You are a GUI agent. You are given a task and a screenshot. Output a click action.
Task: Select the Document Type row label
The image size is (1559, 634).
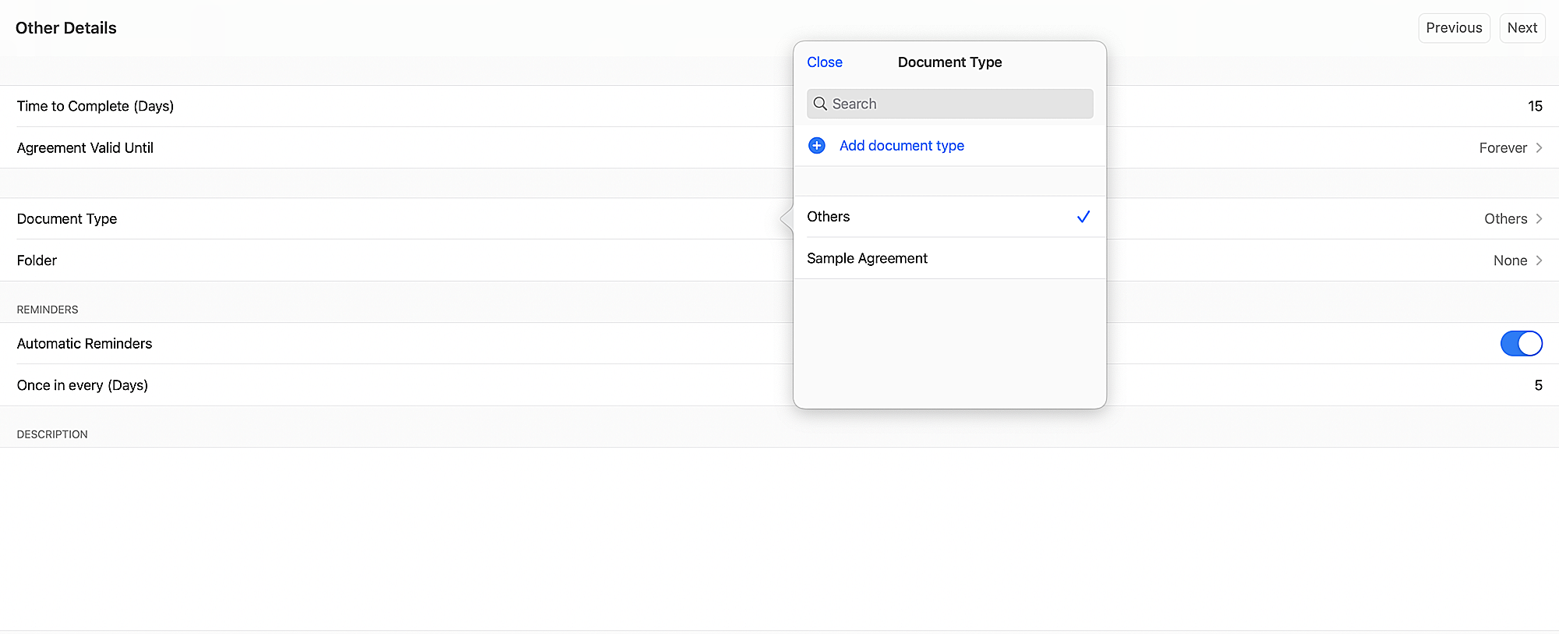(67, 219)
